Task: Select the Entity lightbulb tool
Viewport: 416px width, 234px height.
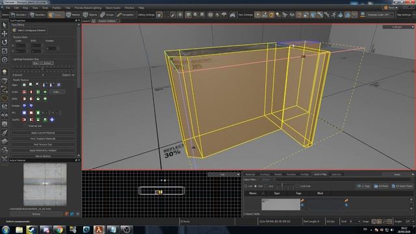Action: [x=5, y=72]
